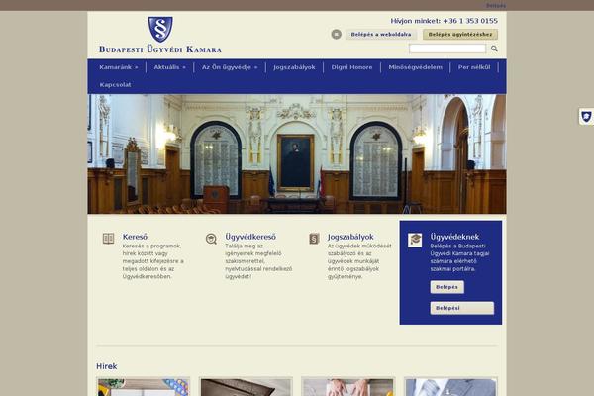Click Belépés a weboldalra button
Image resolution: width=594 pixels, height=396 pixels.
pos(381,34)
